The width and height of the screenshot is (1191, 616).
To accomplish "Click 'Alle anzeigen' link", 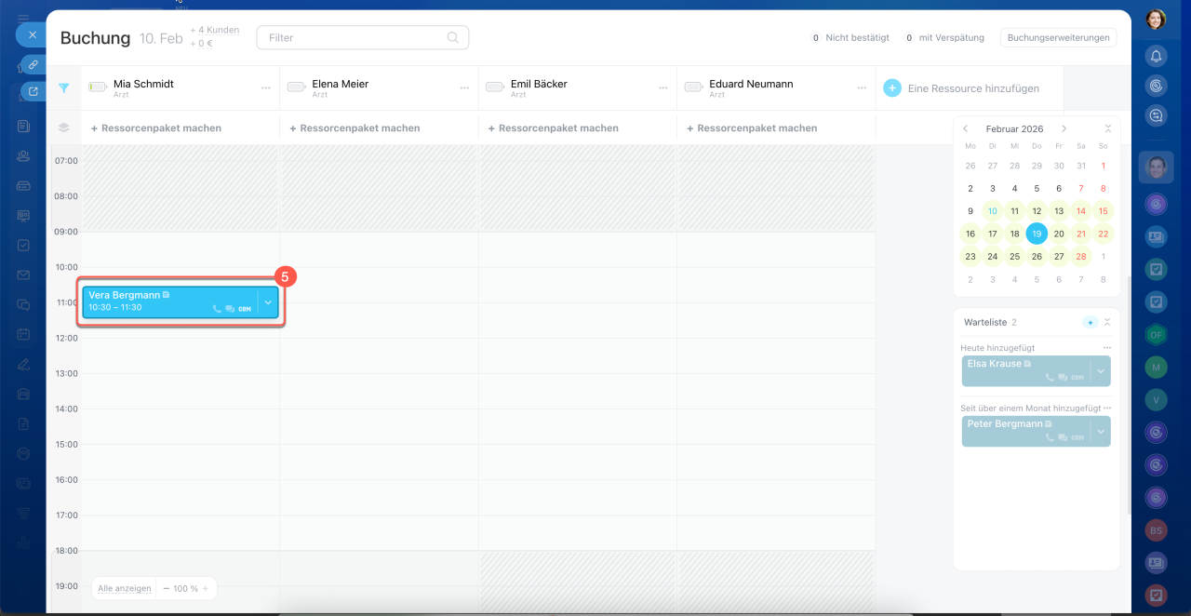I will pos(125,588).
